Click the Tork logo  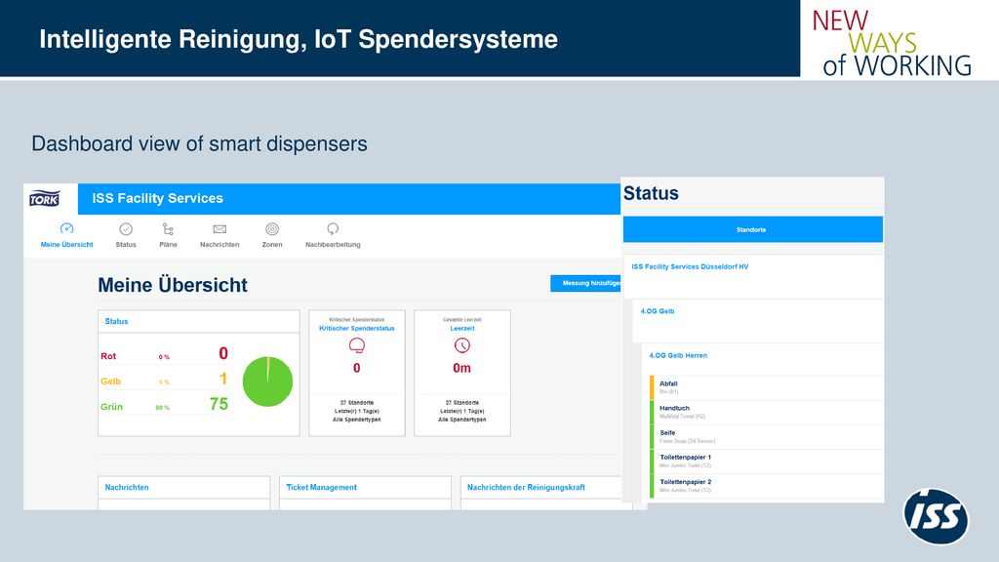pos(45,199)
